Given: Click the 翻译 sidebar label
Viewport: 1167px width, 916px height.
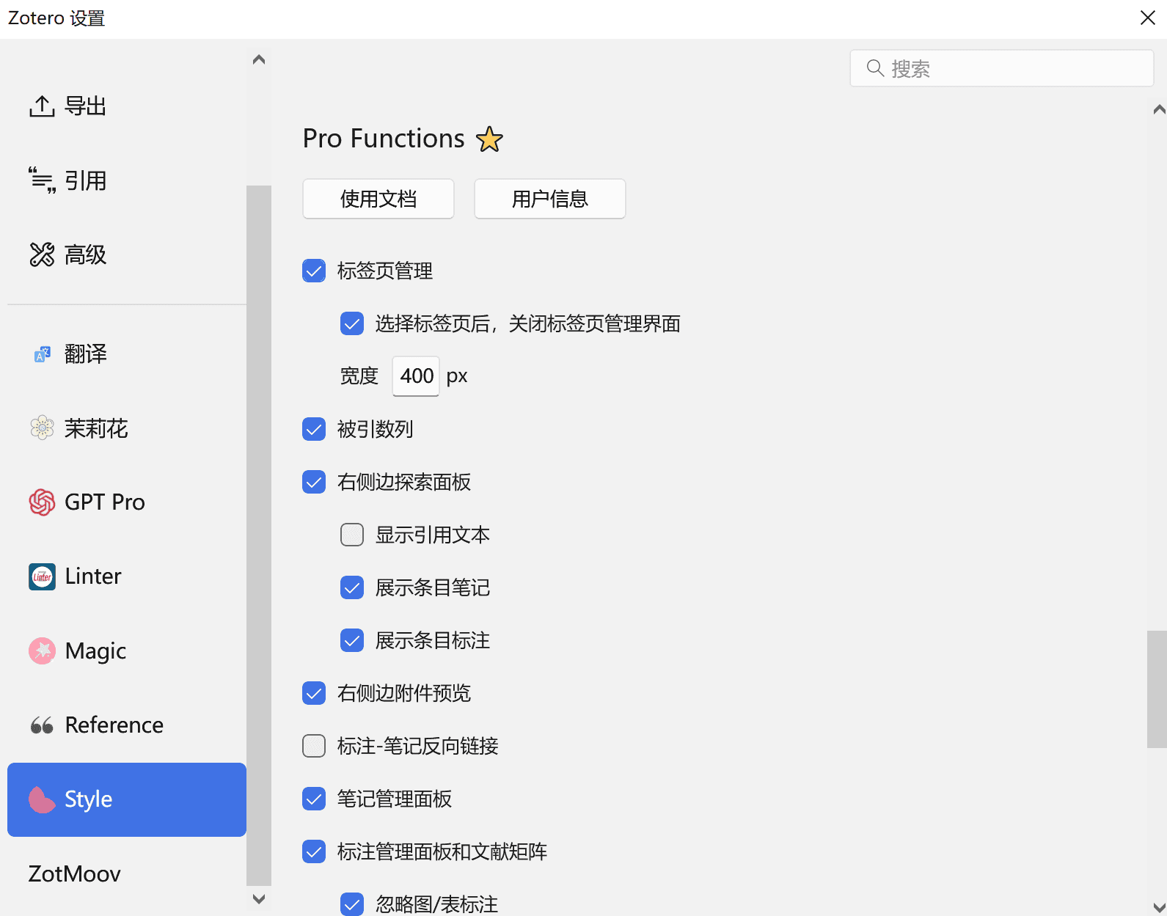Looking at the screenshot, I should click(x=86, y=354).
